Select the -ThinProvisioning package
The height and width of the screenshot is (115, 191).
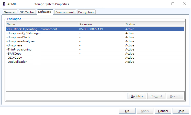95,49
